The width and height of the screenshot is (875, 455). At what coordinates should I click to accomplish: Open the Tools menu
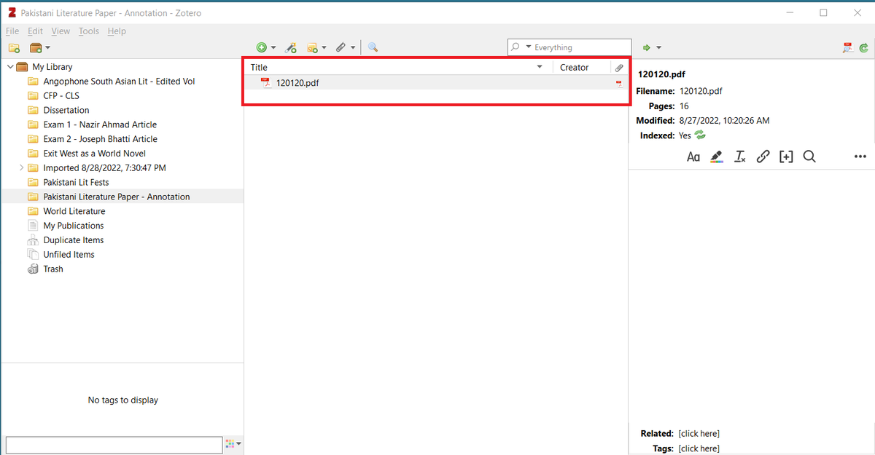pyautogui.click(x=89, y=31)
